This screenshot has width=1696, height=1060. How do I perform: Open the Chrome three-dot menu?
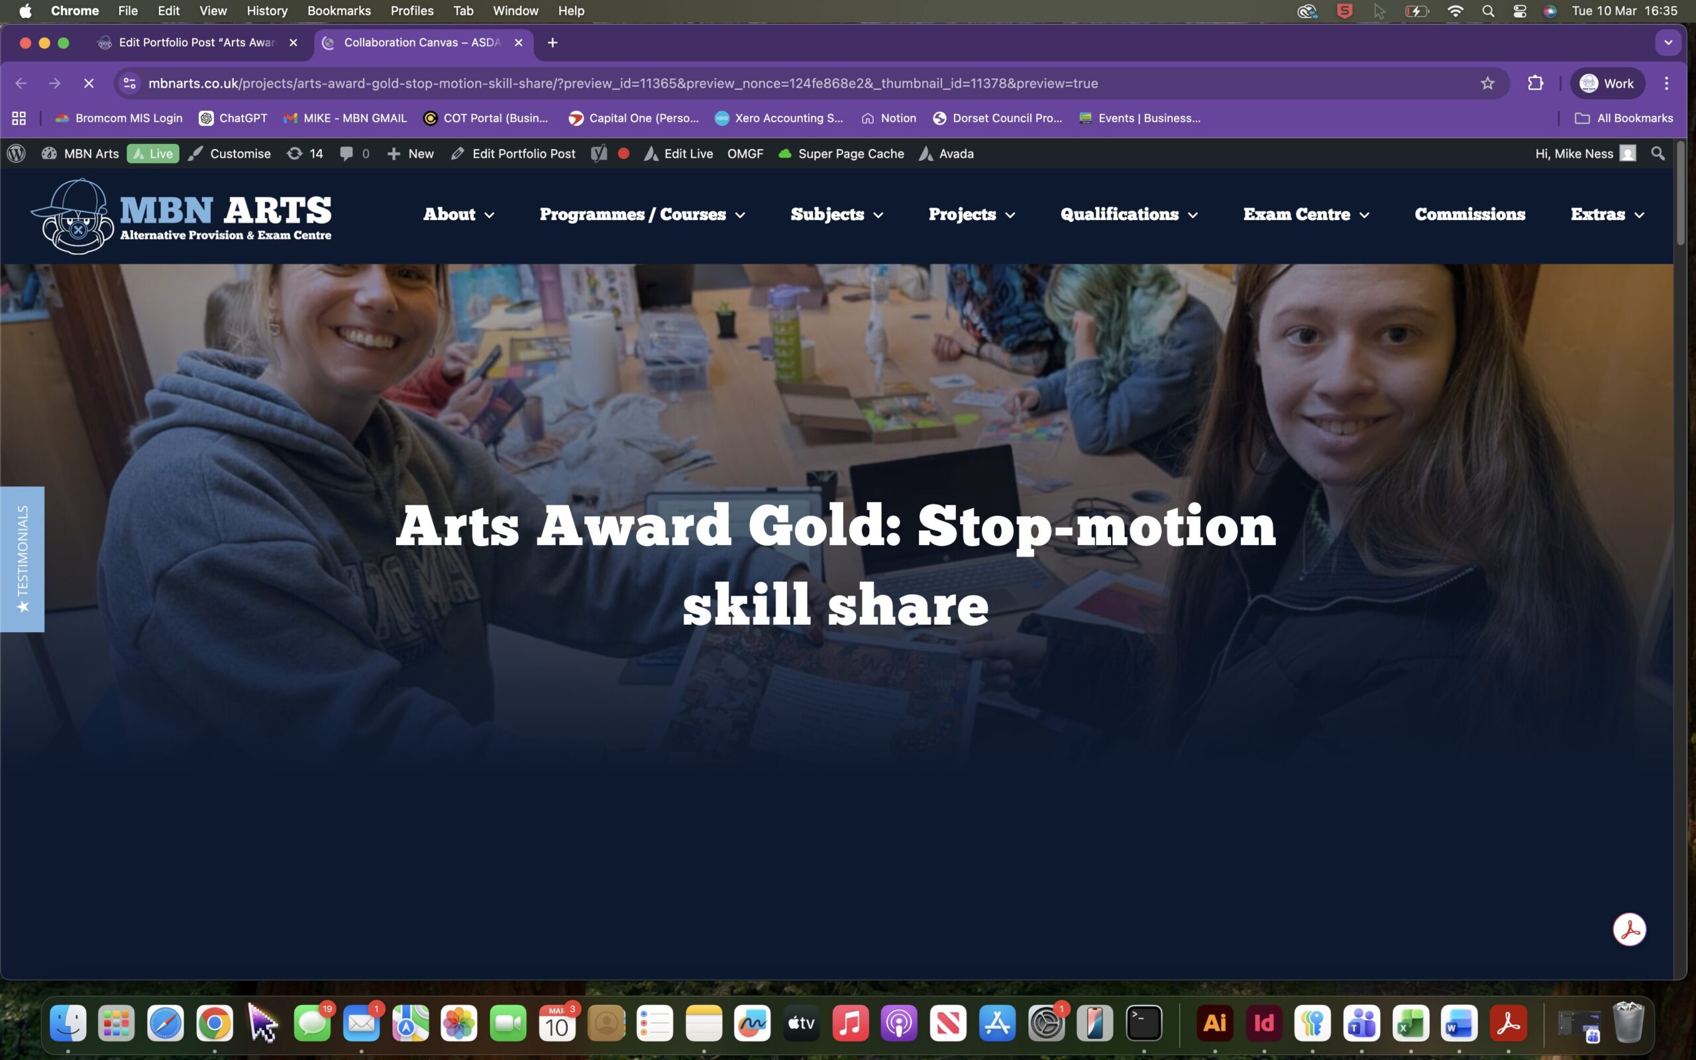(1667, 83)
